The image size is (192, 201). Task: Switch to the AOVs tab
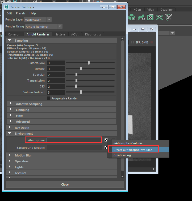[75, 34]
